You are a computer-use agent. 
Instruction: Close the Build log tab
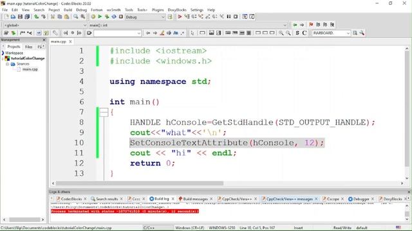pos(173,199)
